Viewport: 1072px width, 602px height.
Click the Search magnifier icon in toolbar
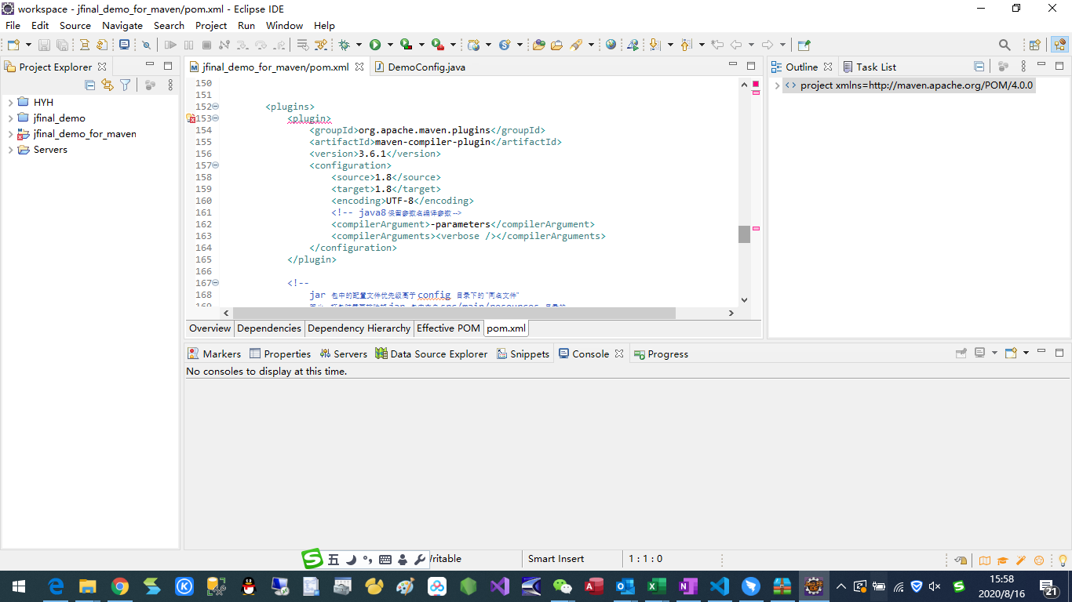click(1005, 45)
